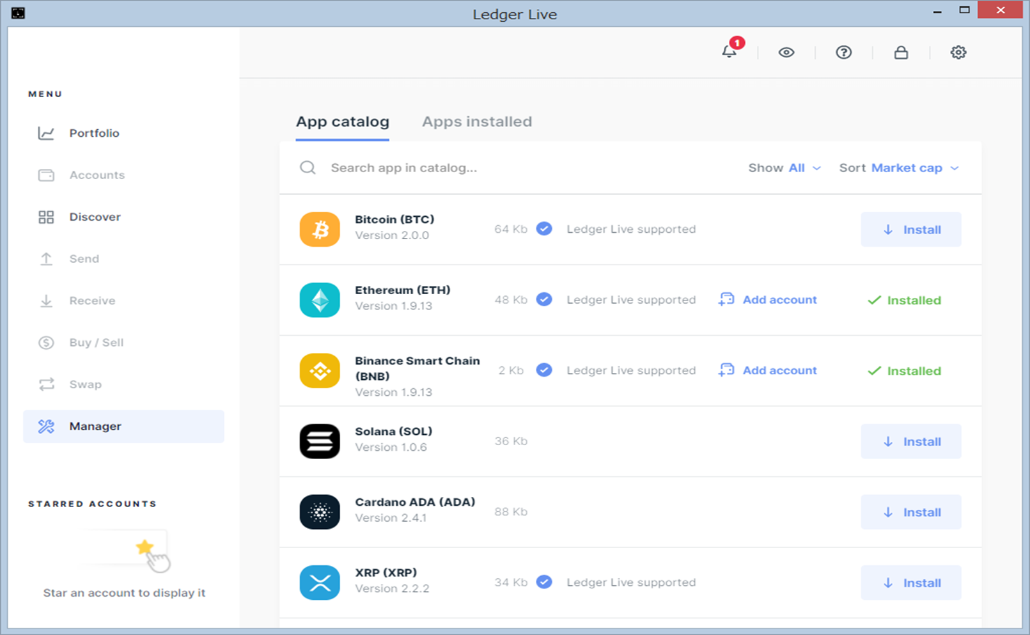Open the help question mark icon
The height and width of the screenshot is (635, 1030).
coord(844,52)
